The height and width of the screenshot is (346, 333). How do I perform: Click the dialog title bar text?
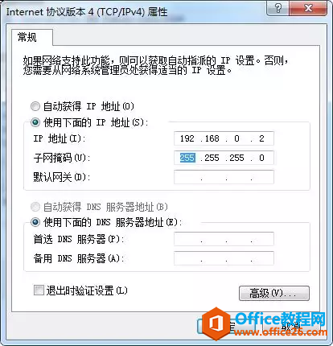[87, 12]
